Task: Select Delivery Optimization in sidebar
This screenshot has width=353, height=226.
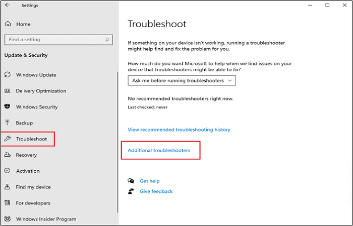Action: tap(41, 91)
